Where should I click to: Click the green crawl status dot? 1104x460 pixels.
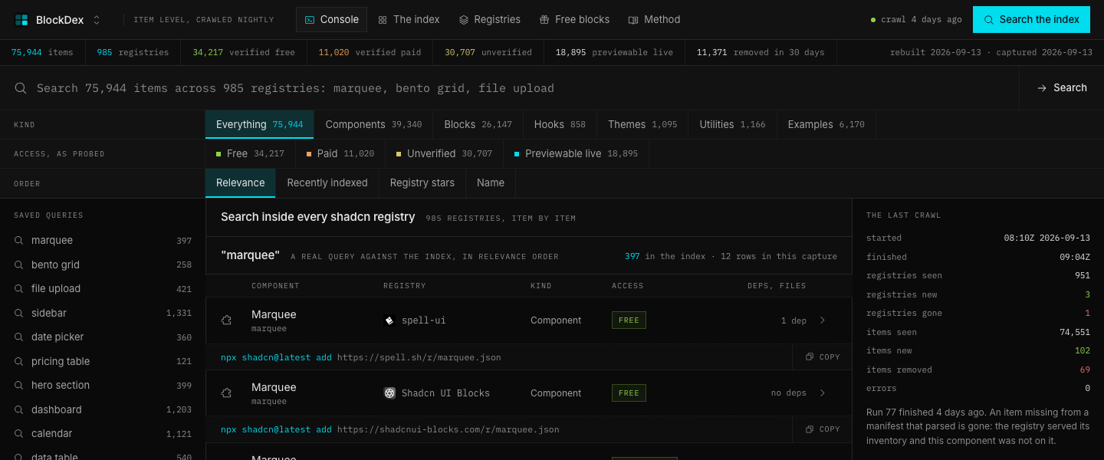873,20
